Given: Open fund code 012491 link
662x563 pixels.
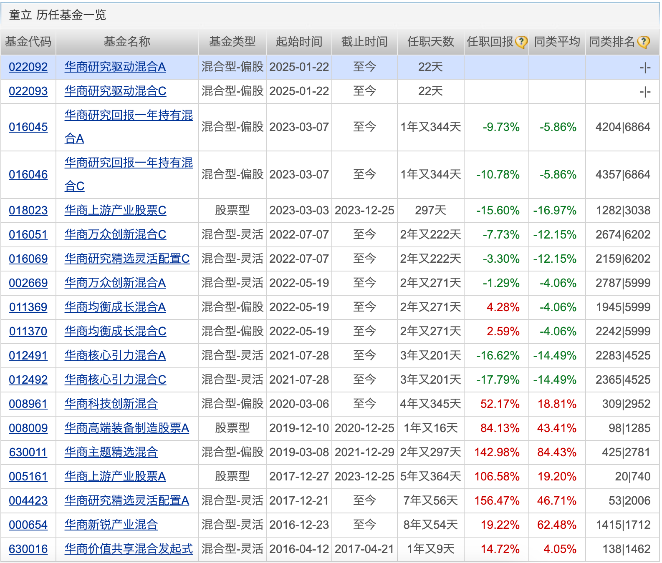Looking at the screenshot, I should click(x=28, y=355).
